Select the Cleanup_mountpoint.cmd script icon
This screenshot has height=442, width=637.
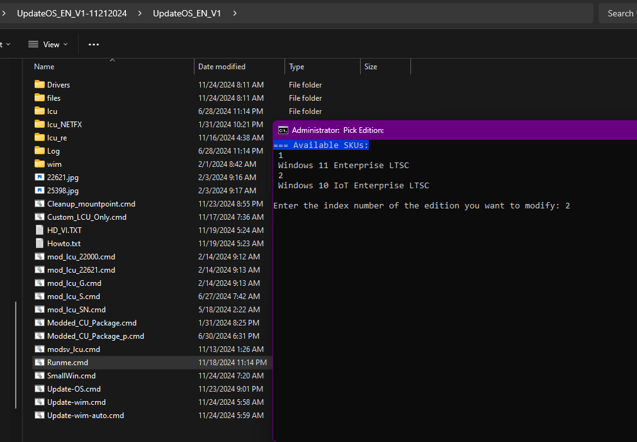pos(40,203)
